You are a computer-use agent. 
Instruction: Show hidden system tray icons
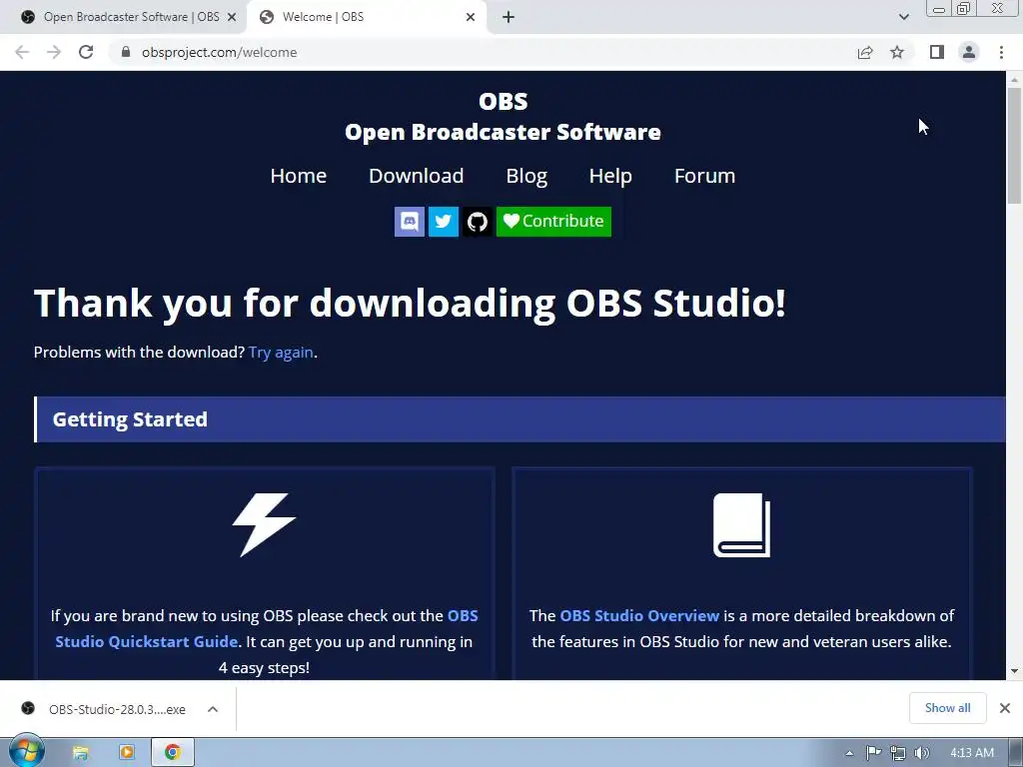(849, 753)
